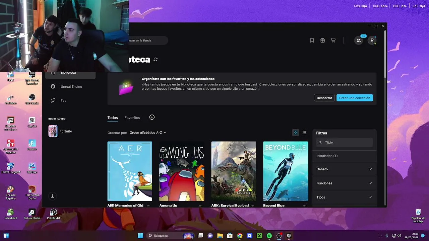Viewport: 429px width, 241px height.
Task: Open the downloads icon in the sidebar
Action: [53, 196]
